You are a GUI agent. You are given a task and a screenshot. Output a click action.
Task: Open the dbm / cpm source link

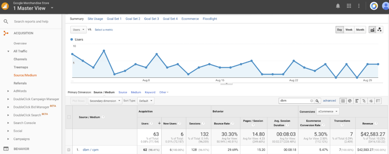91,150
